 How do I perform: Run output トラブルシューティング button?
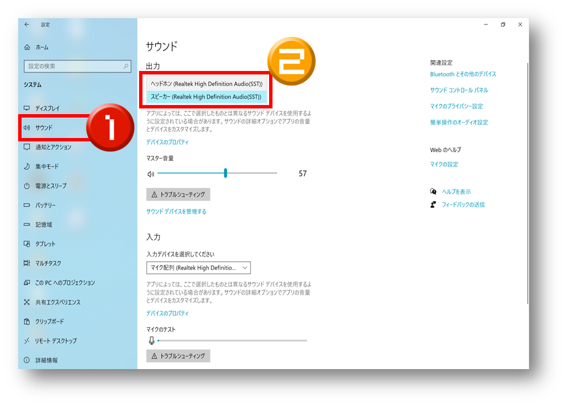(x=178, y=194)
